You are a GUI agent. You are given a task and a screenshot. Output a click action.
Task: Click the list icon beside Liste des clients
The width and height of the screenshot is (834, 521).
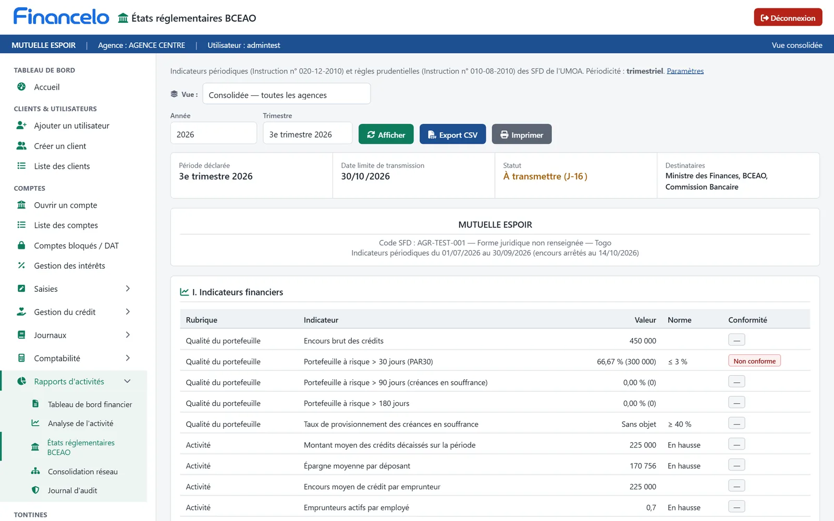tap(21, 166)
